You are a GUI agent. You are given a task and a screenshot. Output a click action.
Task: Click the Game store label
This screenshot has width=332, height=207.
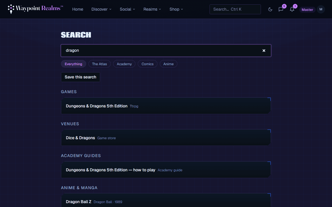click(x=107, y=138)
